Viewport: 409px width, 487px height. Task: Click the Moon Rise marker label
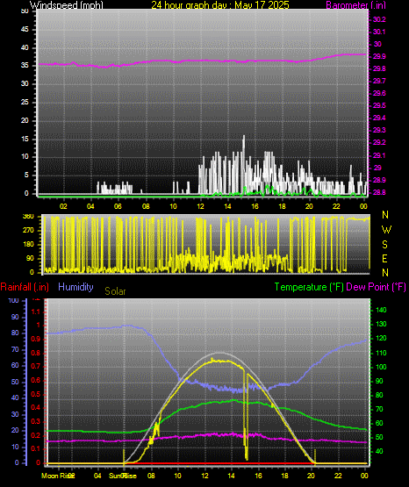pyautogui.click(x=58, y=476)
